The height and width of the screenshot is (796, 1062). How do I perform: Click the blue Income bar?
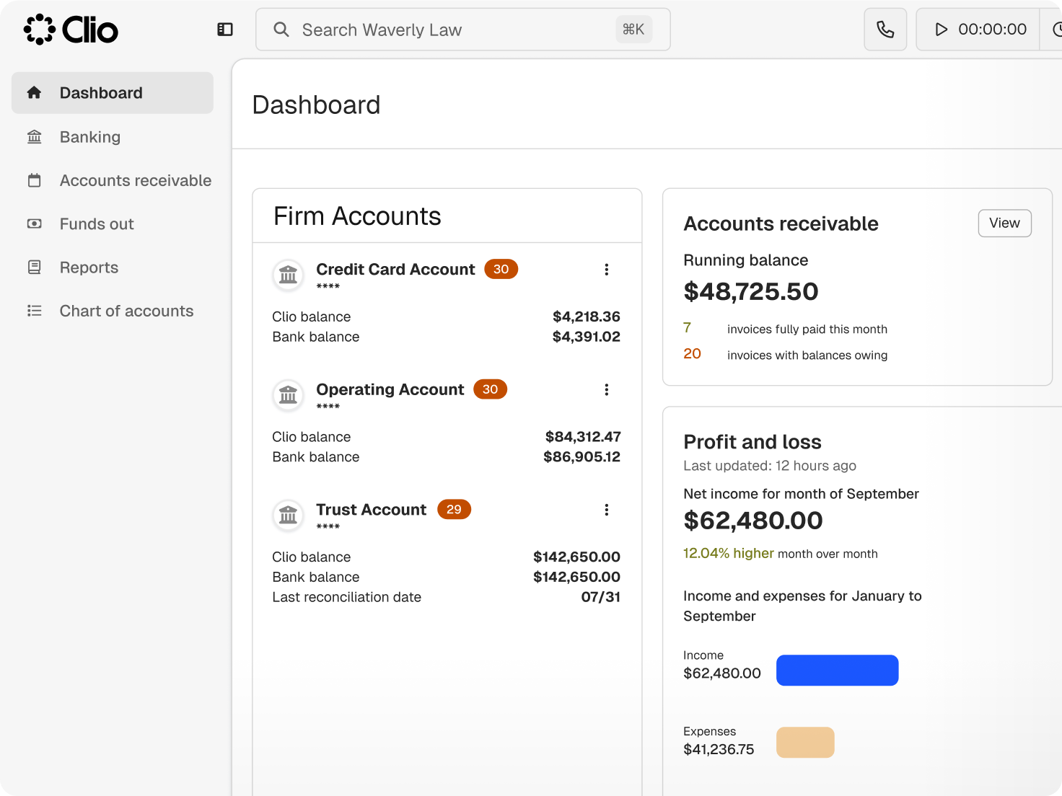point(837,670)
